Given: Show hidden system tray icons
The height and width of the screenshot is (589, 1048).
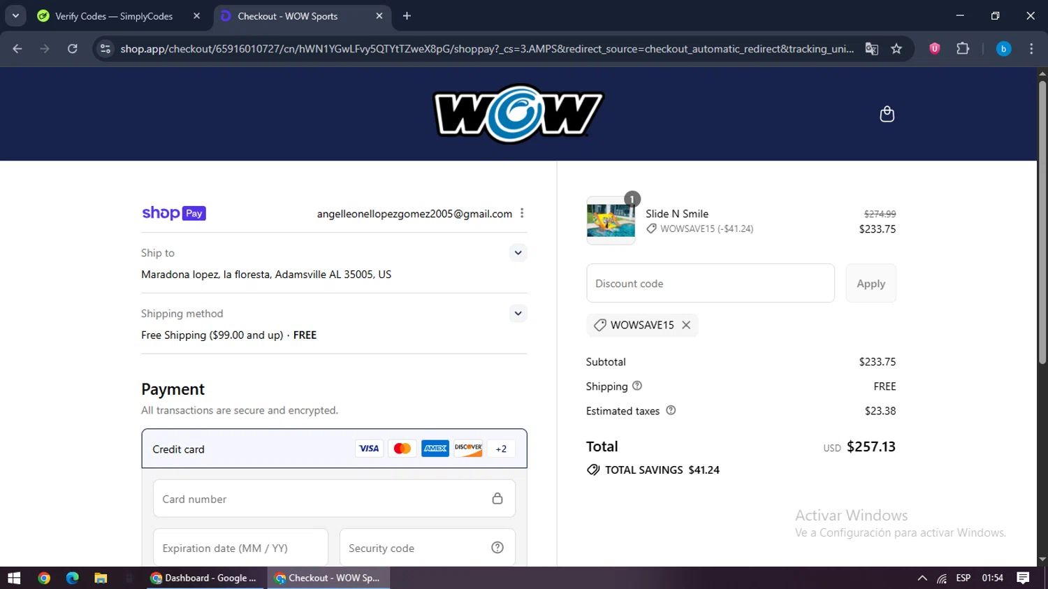Looking at the screenshot, I should point(922,578).
